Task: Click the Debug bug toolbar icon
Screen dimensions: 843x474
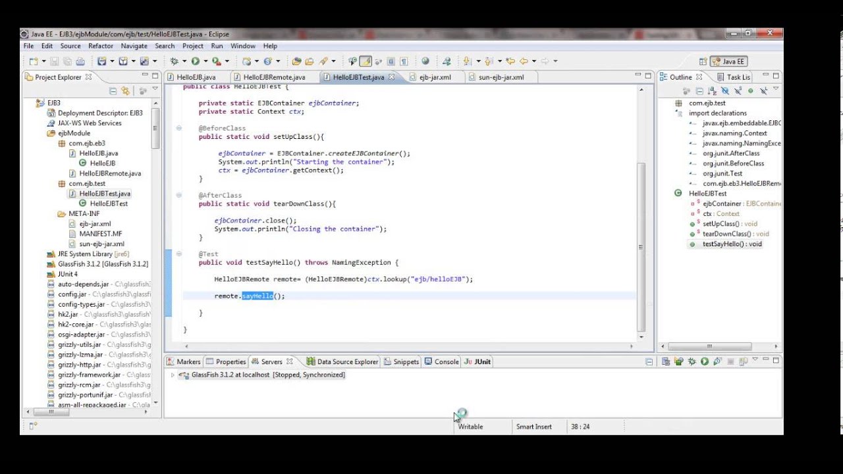Action: [x=175, y=61]
